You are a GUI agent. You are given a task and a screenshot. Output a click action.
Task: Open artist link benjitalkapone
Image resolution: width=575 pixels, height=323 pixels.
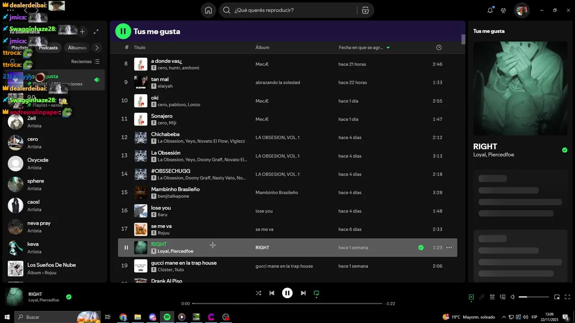(x=173, y=196)
